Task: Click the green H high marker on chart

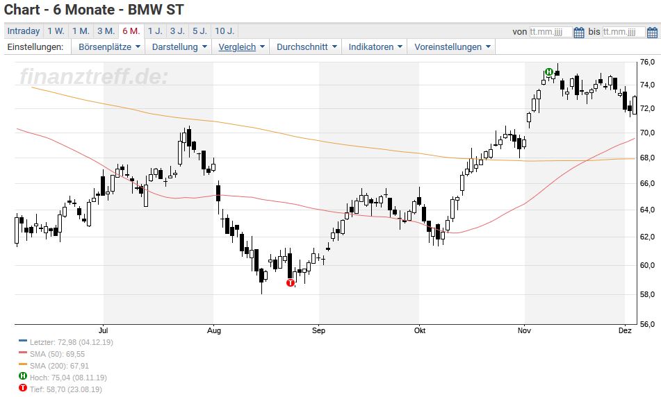Action: pyautogui.click(x=549, y=72)
